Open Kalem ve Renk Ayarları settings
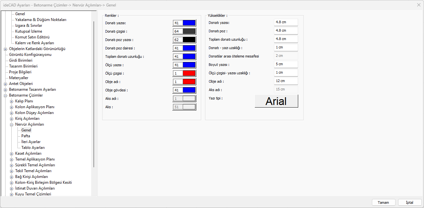The height and width of the screenshot is (208, 424). [35, 43]
